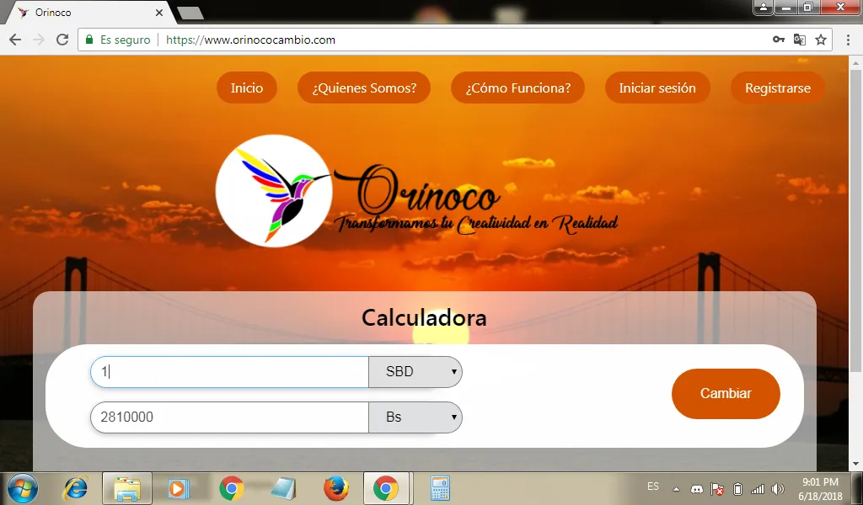Image resolution: width=863 pixels, height=505 pixels.
Task: Go back using the browser back arrow
Action: [15, 40]
